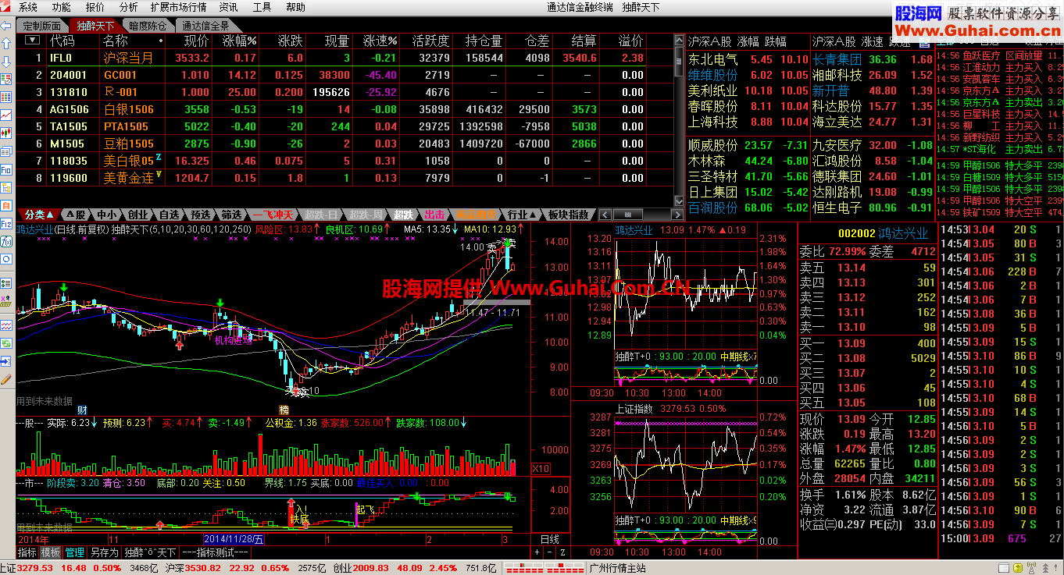
Task: Click 长青集团 in the speed list
Action: pyautogui.click(x=837, y=59)
